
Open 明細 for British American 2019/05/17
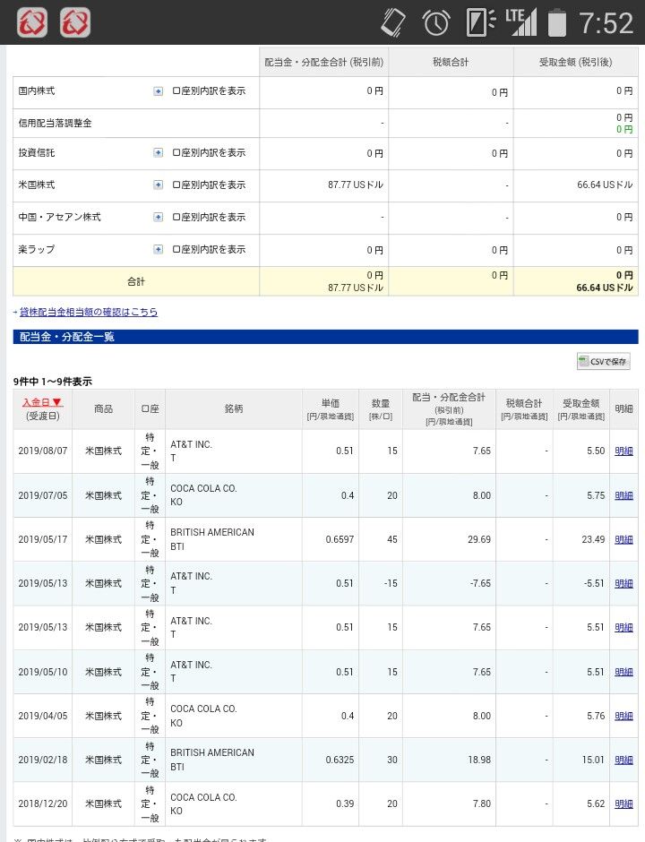coord(623,539)
